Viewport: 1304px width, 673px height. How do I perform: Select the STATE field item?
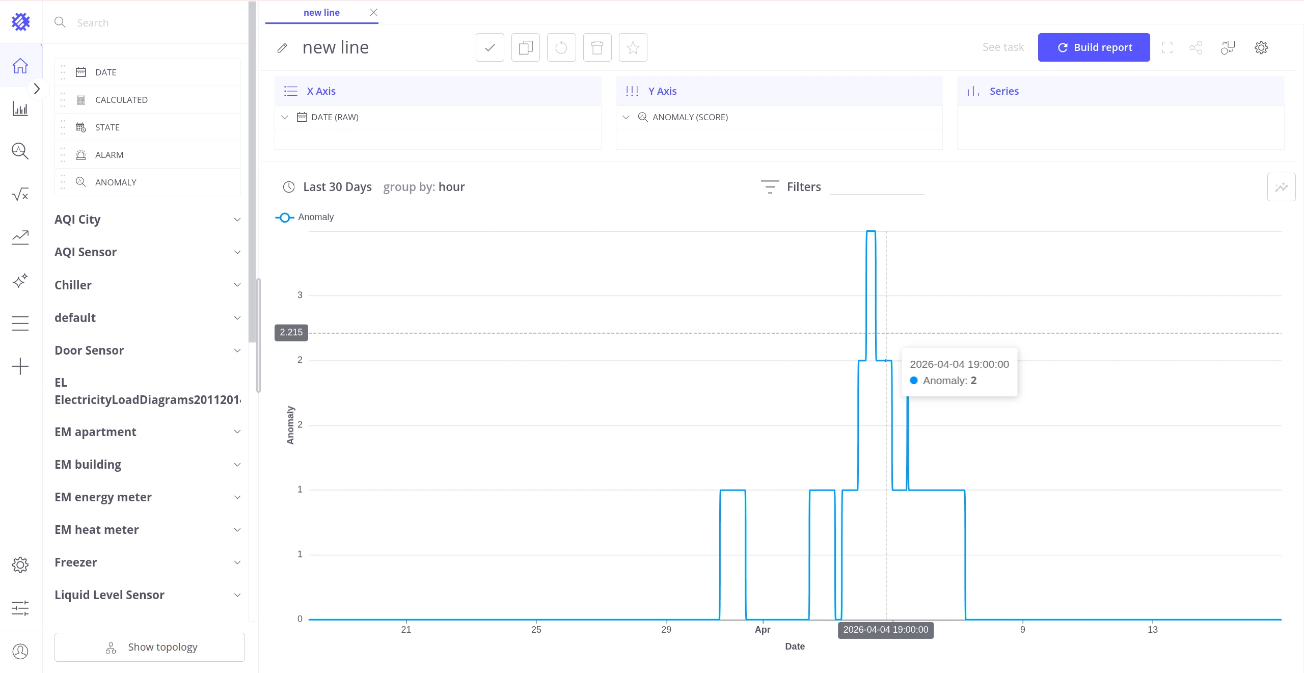(x=148, y=127)
